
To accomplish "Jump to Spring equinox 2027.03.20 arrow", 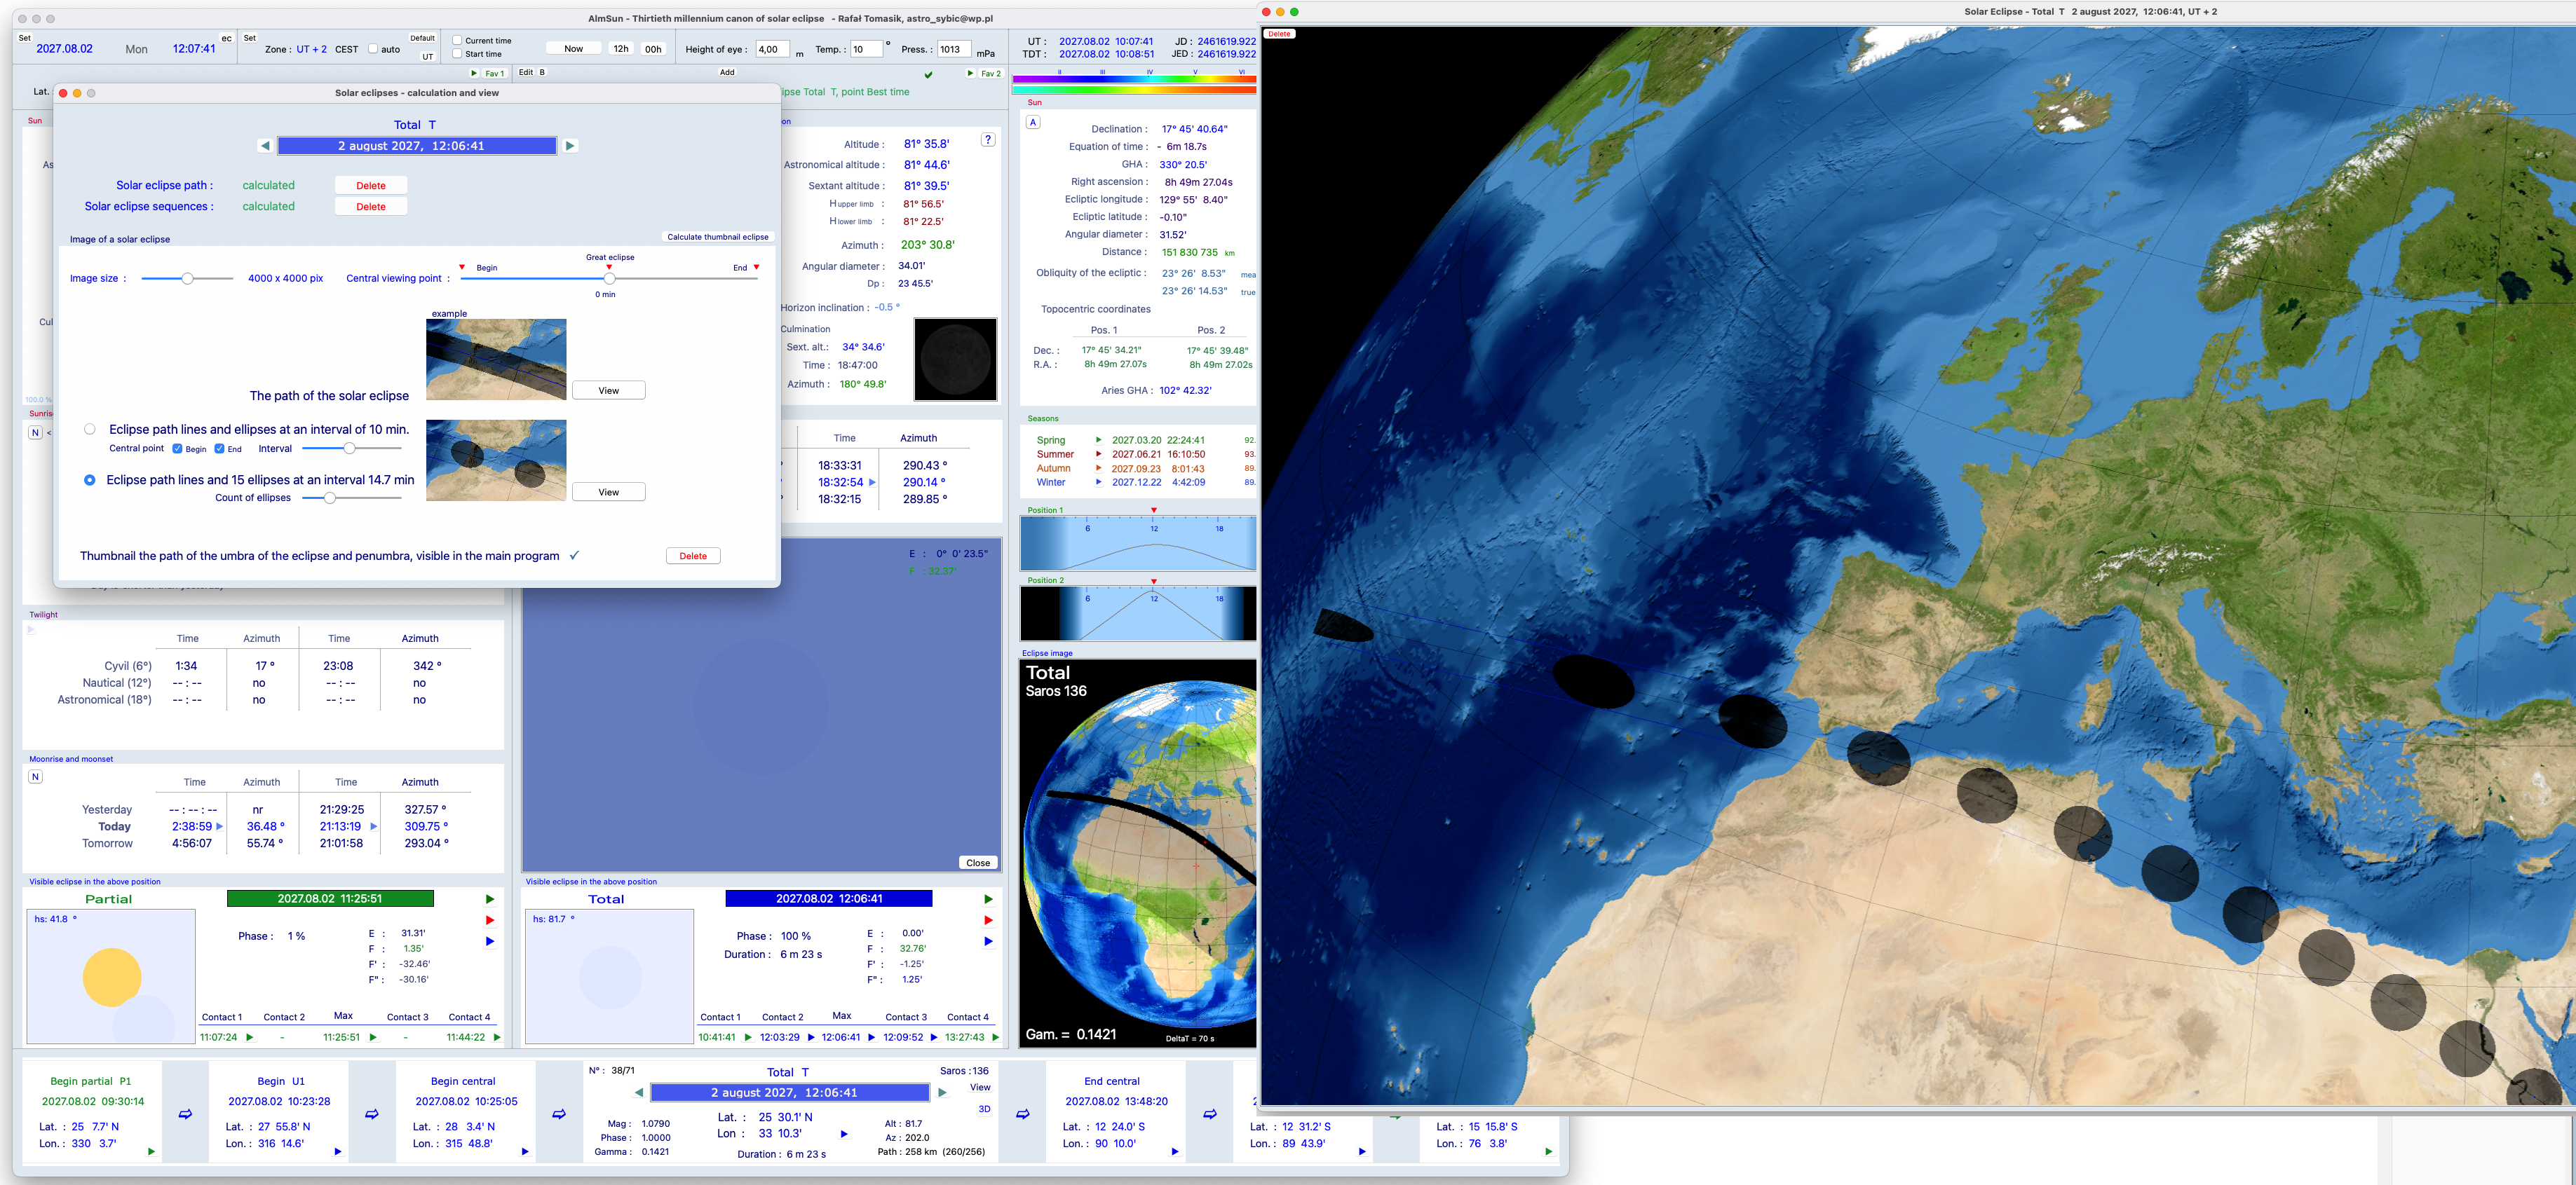I will click(x=1098, y=439).
